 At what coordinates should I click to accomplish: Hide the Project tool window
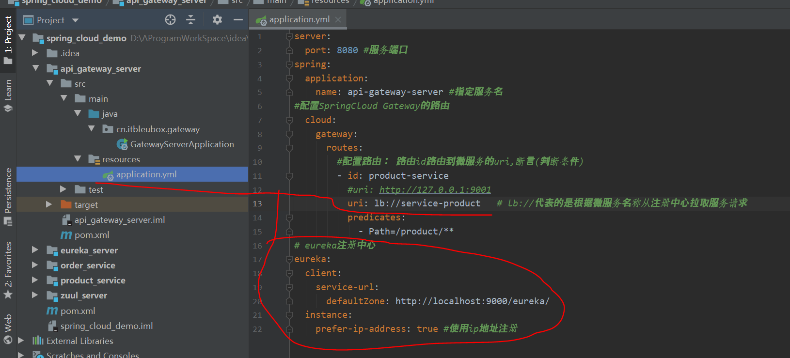(238, 20)
